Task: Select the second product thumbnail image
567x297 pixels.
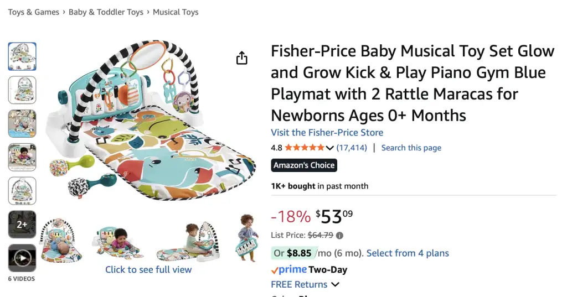Action: pos(22,90)
